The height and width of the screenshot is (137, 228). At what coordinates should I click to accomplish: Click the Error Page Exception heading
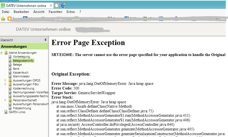coord(88,43)
